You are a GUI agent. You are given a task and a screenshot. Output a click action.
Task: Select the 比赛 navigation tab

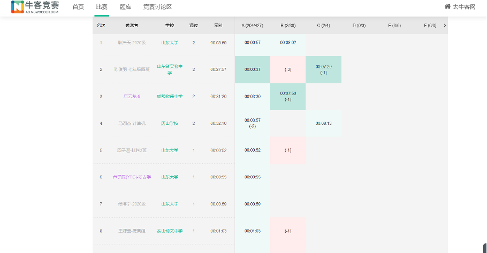point(102,7)
